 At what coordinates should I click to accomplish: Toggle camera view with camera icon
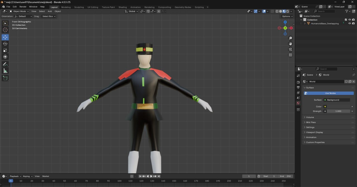pyautogui.click(x=290, y=49)
